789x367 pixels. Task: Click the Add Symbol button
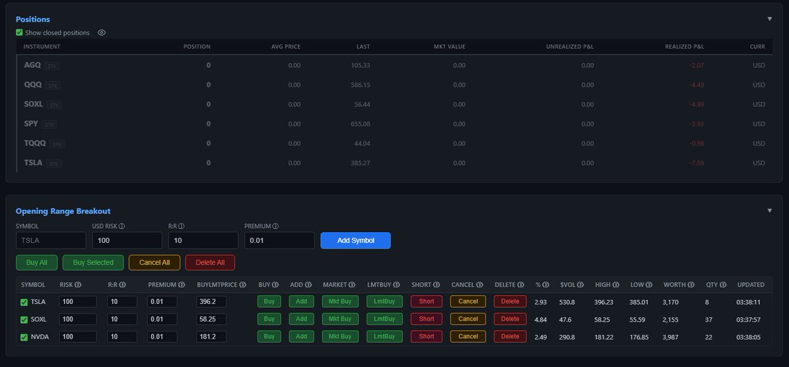point(356,241)
